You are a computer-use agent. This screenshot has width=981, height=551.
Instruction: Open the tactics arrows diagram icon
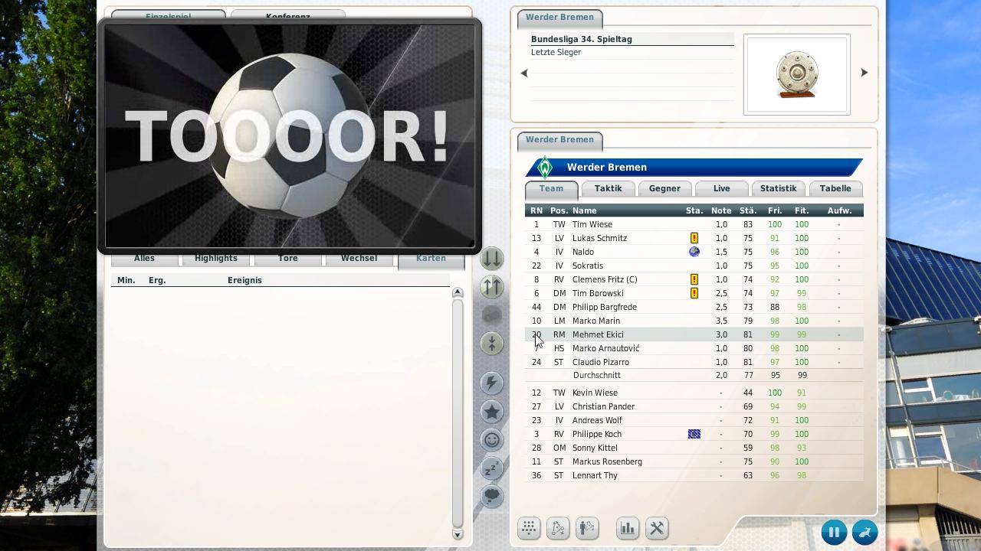point(558,528)
